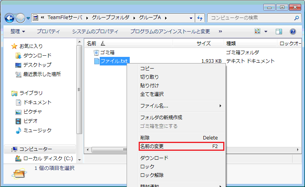Toggle the preview pane icon
The image size is (305, 187).
pos(279,32)
